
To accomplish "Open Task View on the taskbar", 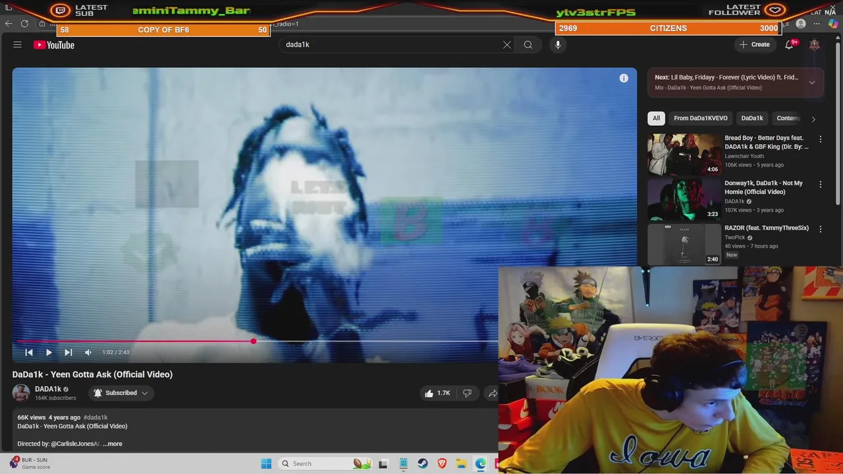I will (383, 463).
